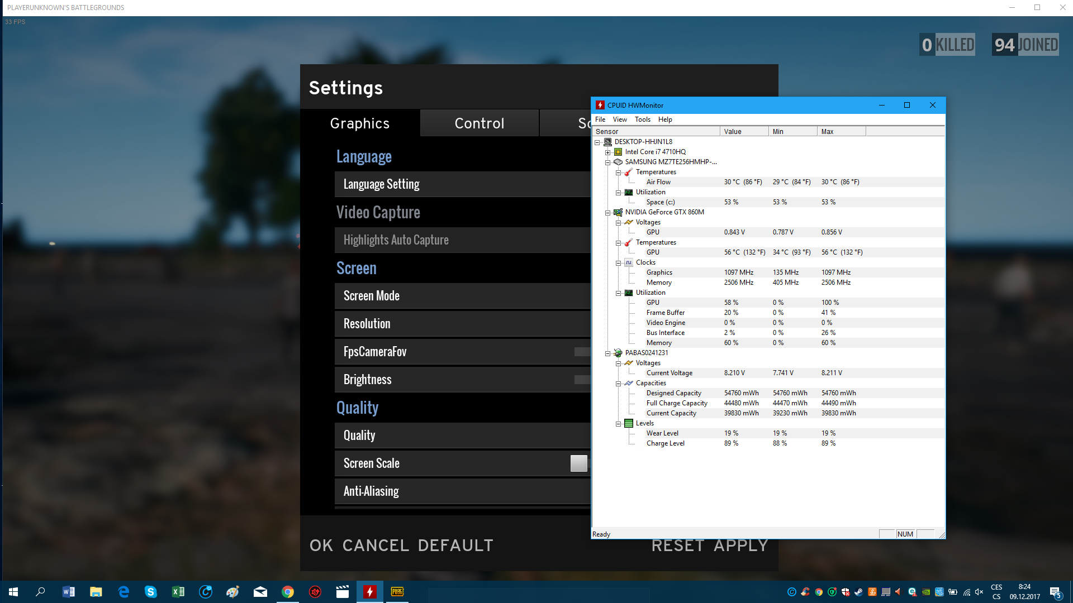Screen dimensions: 1073x603
Task: Select the Frame Buffer utilization row
Action: [768, 313]
